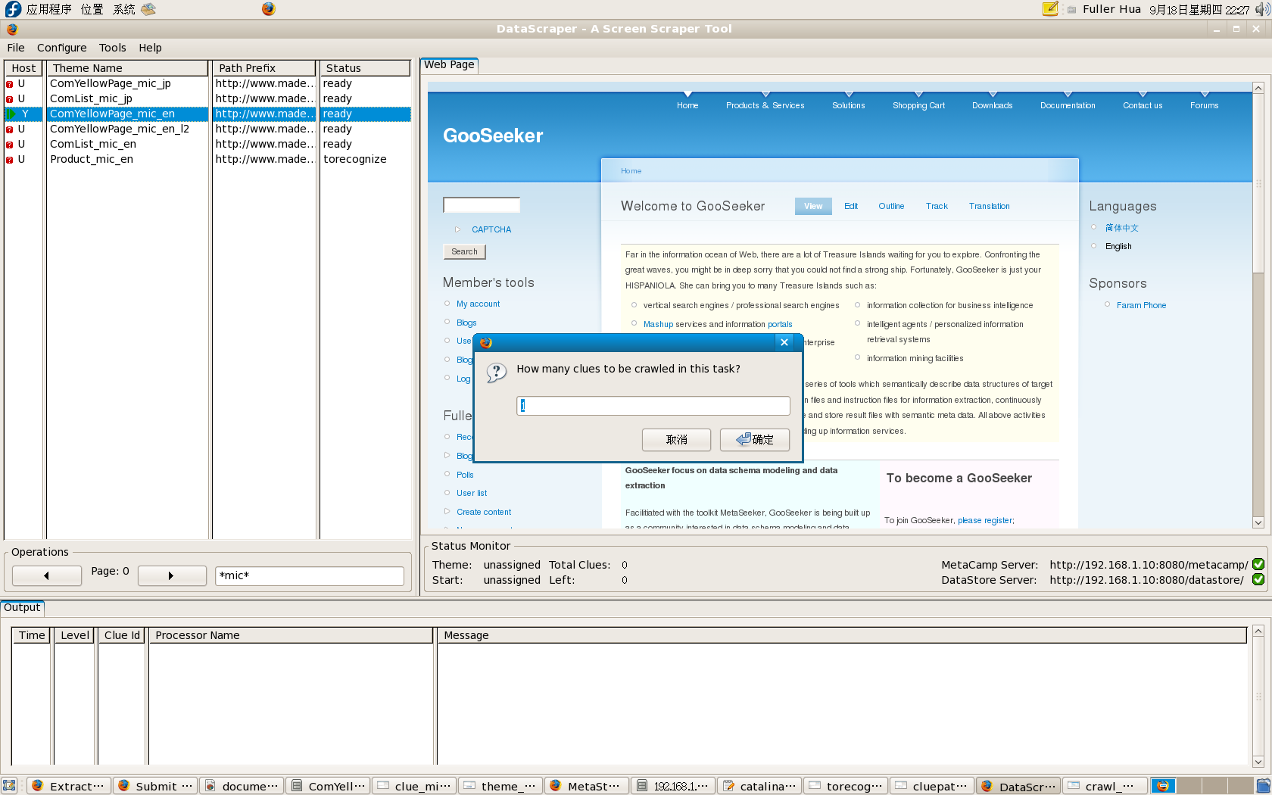Open the Downloads nav link
Image resolution: width=1272 pixels, height=795 pixels.
click(x=992, y=106)
